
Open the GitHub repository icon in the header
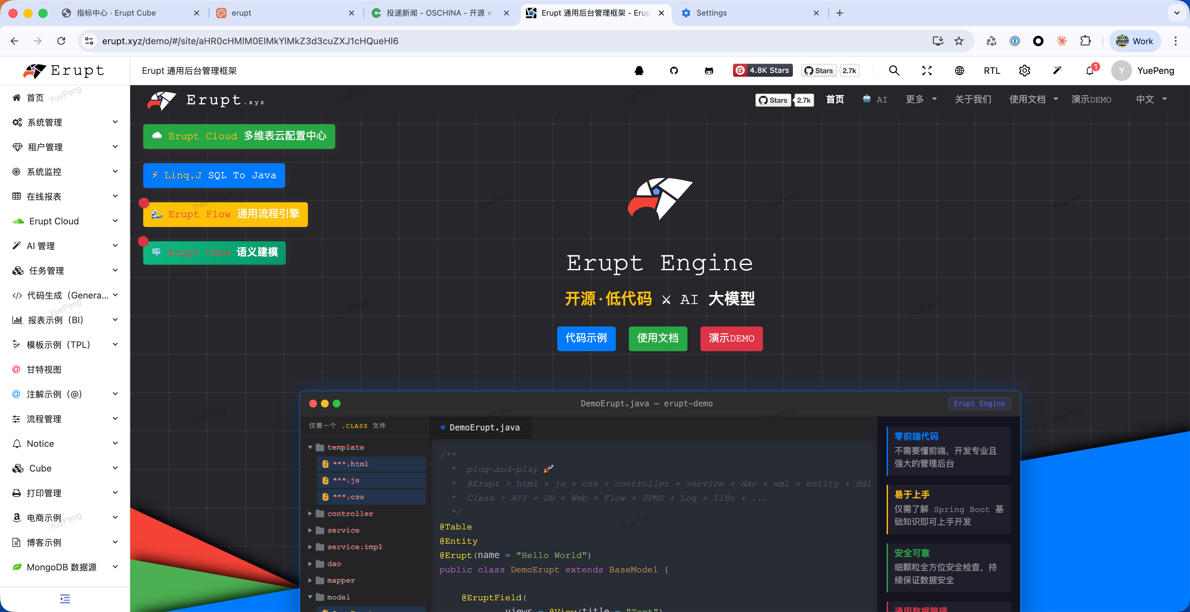(674, 70)
